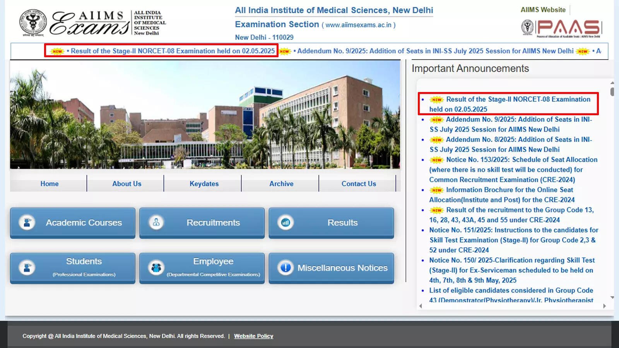Click the Miscellaneous Notices exclamation icon
This screenshot has width=619, height=348.
(286, 268)
